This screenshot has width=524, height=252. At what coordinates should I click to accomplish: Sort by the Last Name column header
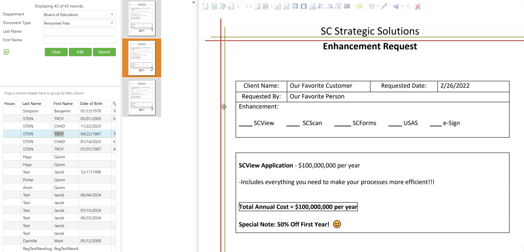37,103
